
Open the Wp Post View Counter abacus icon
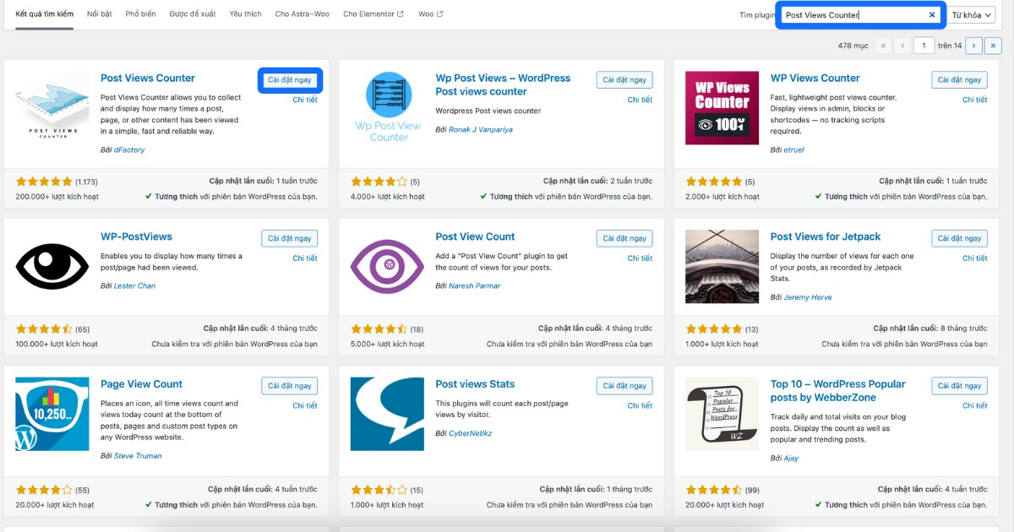tap(388, 108)
